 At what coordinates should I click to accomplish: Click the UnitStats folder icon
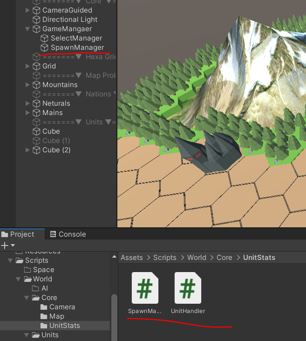[x=44, y=326]
